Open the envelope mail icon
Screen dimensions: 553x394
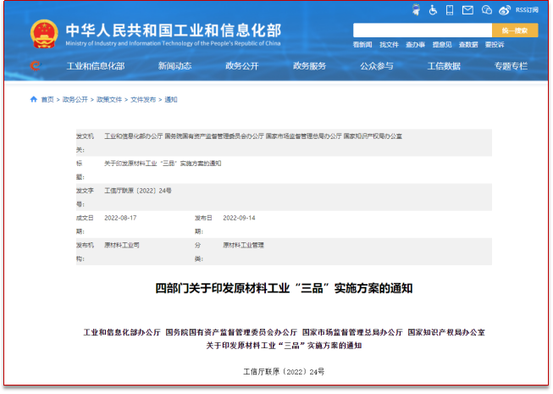[467, 10]
